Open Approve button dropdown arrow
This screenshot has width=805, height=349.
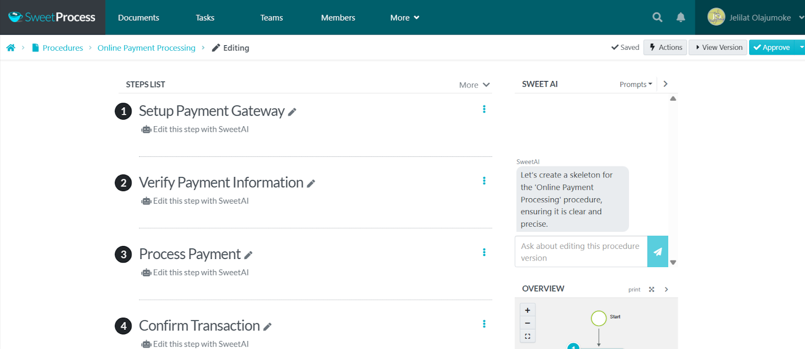801,47
